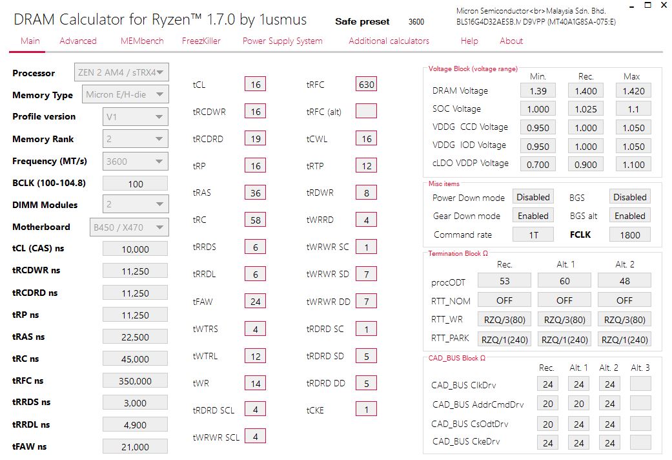Click the tRCDWR timing value box

point(256,112)
